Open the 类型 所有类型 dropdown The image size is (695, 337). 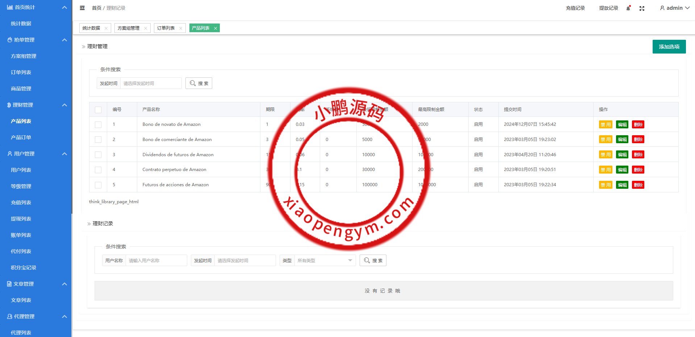coord(325,260)
